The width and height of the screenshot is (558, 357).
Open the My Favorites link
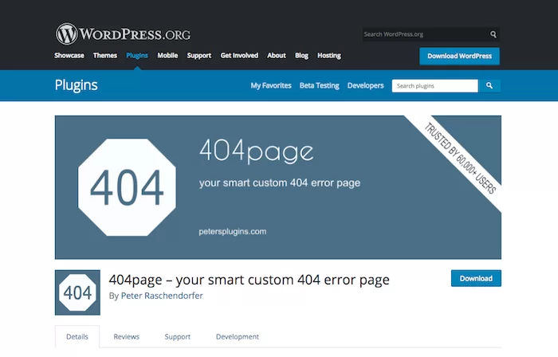point(271,86)
